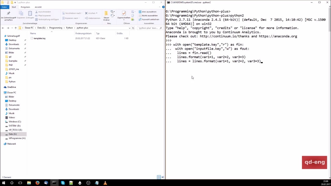Click Alles auswählen
This screenshot has width=331, height=186.
click(x=147, y=12)
